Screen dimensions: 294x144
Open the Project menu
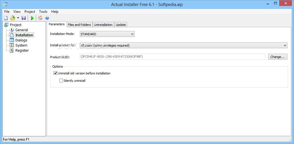coord(30,12)
